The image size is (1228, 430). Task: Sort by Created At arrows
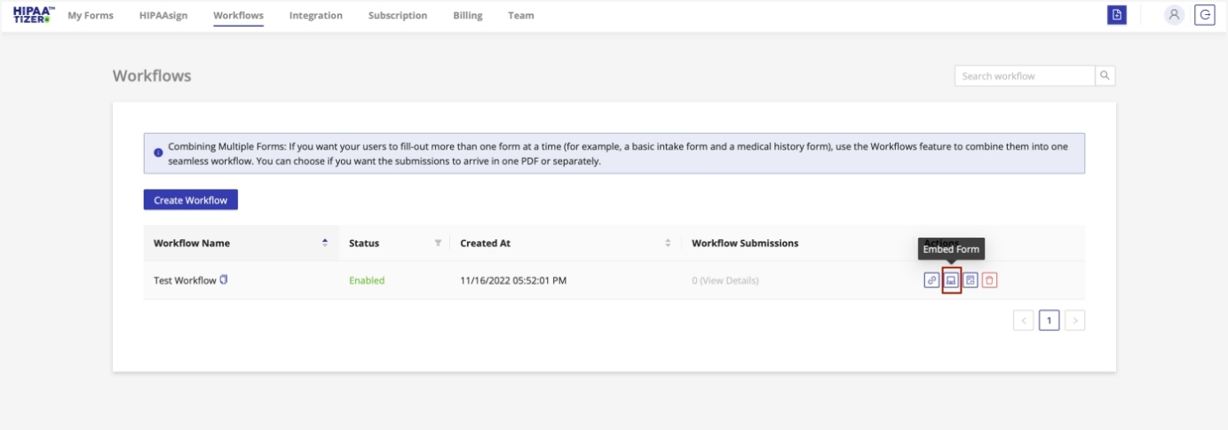(668, 243)
